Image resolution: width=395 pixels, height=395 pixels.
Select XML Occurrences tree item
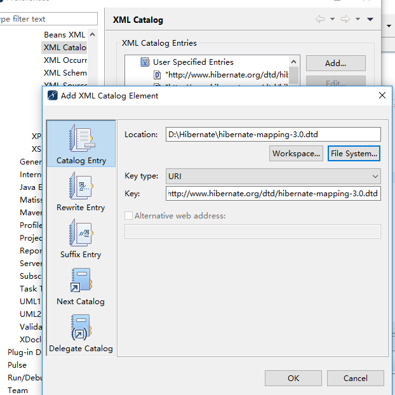click(65, 60)
